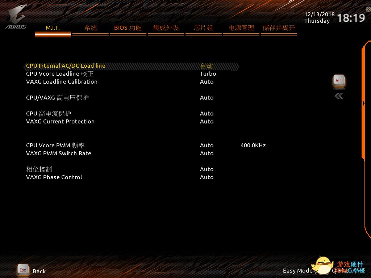Open Auto value of VAXG Loadline Calibration
This screenshot has width=371, height=278.
207,82
